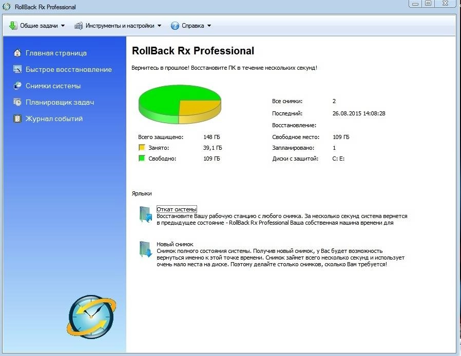Click the 148 ГБ total protected value
Screen dimensions: 461x356
click(x=212, y=137)
